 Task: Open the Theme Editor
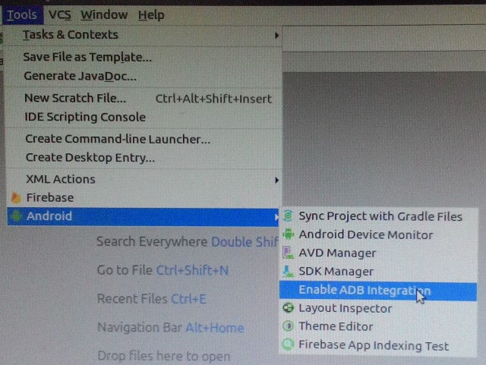coord(378,326)
